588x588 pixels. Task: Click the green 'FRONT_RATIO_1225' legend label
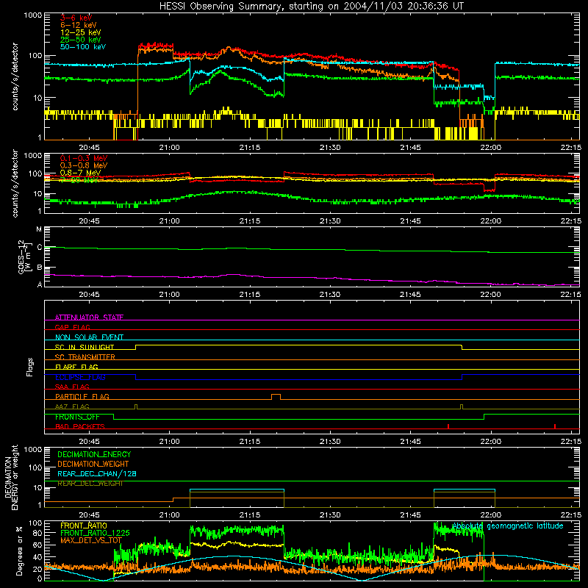[95, 533]
